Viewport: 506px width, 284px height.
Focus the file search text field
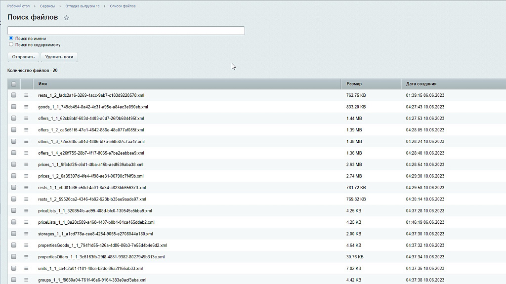(x=126, y=31)
